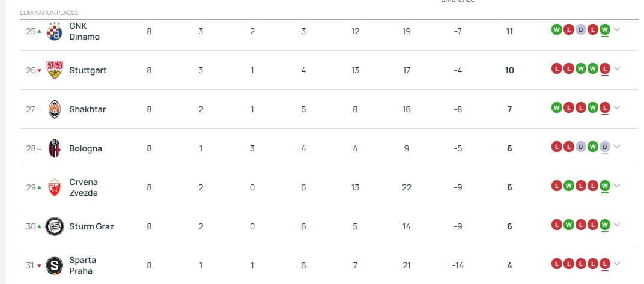Click Sparta Praha's first loss form badge
This screenshot has width=644, height=284.
[x=556, y=264]
